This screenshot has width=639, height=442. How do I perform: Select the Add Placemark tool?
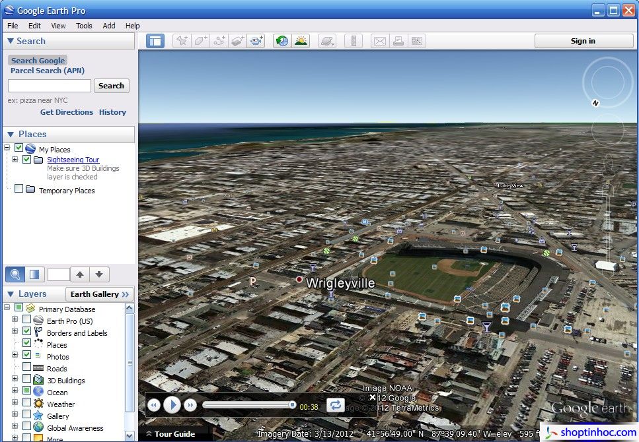point(181,40)
